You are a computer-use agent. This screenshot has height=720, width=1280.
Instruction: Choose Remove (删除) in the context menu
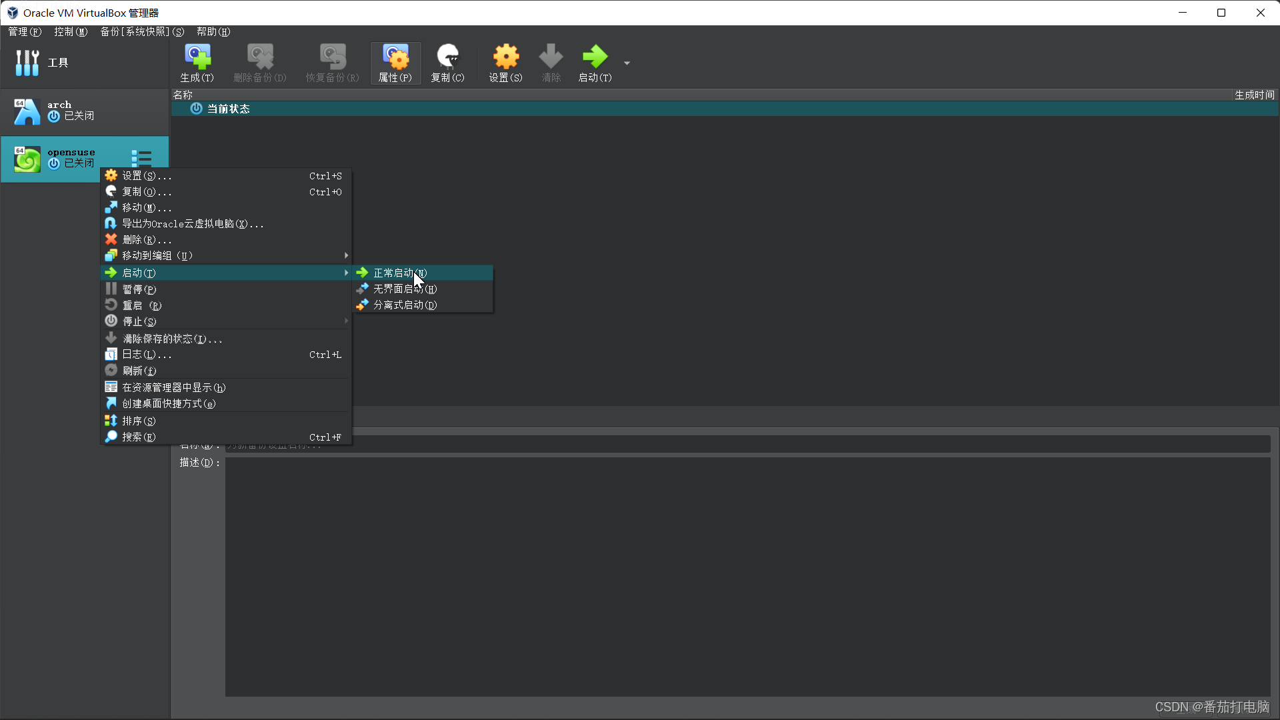tap(226, 240)
